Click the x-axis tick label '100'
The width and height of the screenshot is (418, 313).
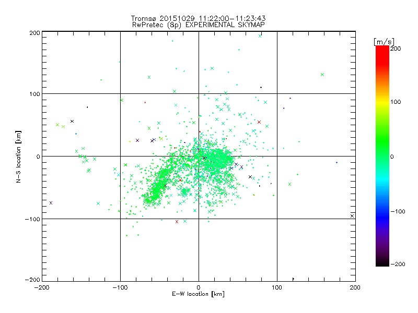pos(277,287)
